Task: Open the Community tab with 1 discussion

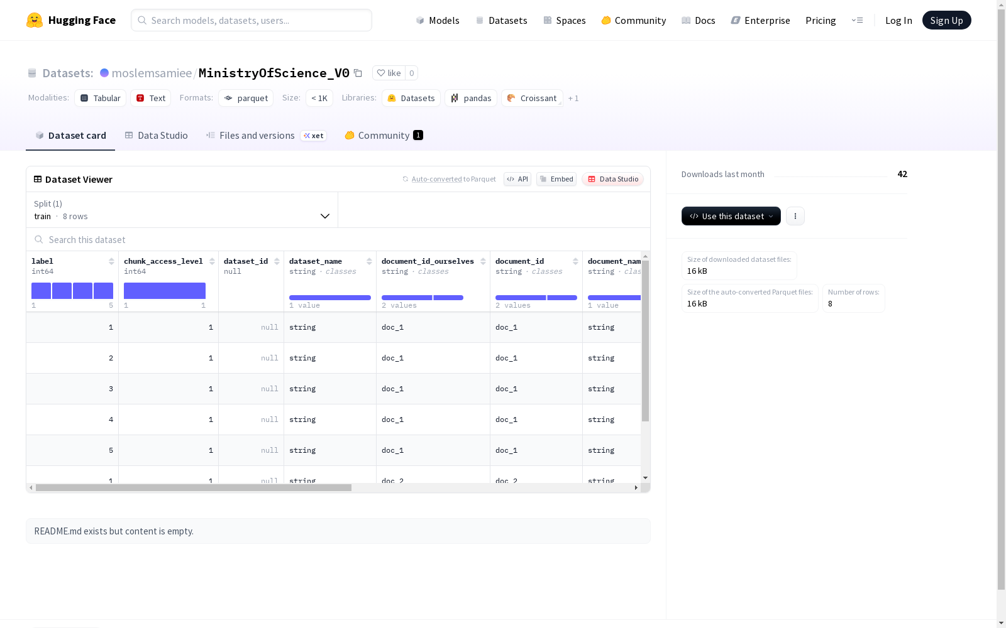Action: (384, 136)
